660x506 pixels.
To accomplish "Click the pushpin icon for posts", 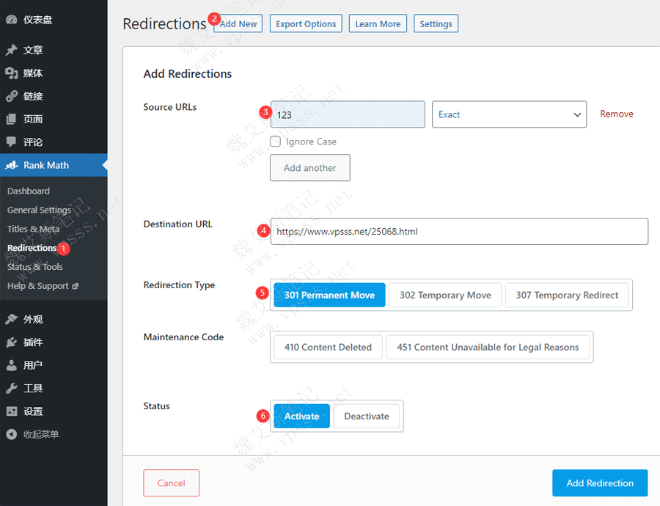I will click(x=11, y=51).
